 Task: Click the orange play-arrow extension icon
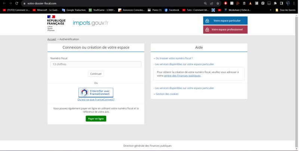click(238, 3)
